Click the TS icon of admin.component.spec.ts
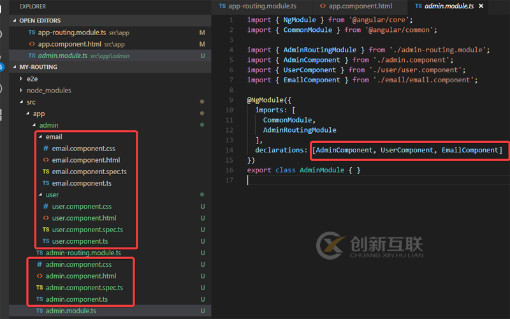 tap(40, 288)
